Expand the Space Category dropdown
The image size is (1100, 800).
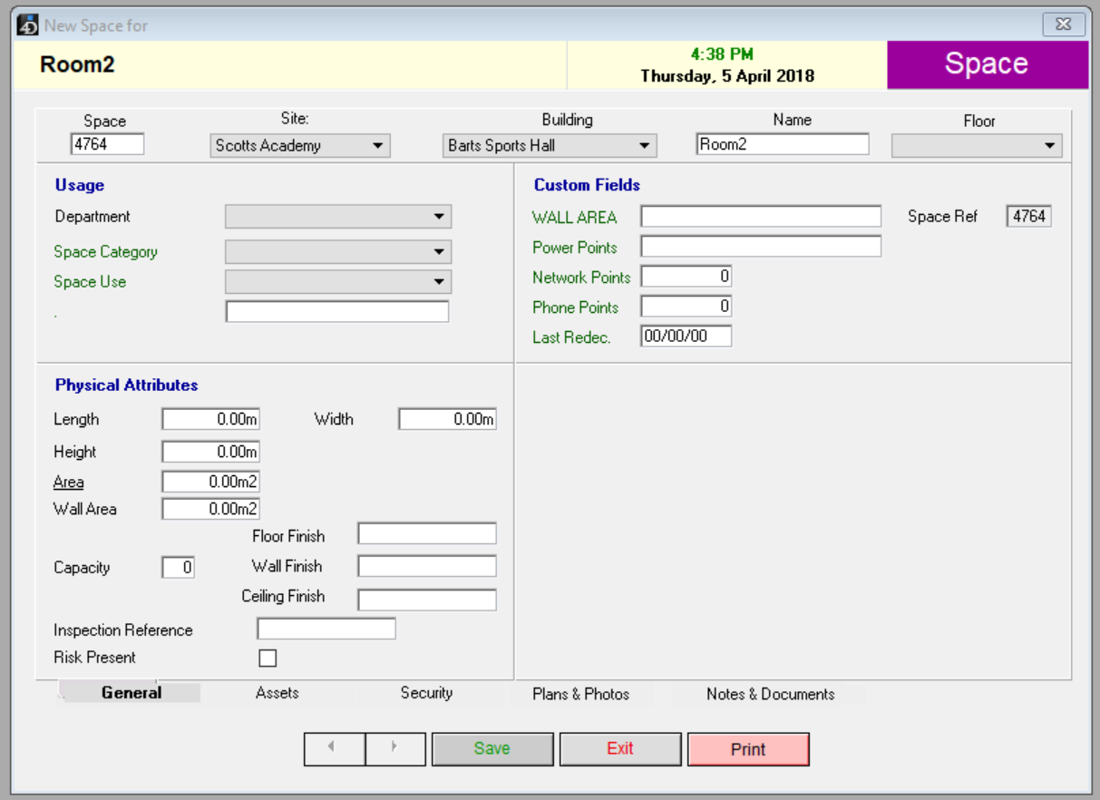tap(338, 252)
